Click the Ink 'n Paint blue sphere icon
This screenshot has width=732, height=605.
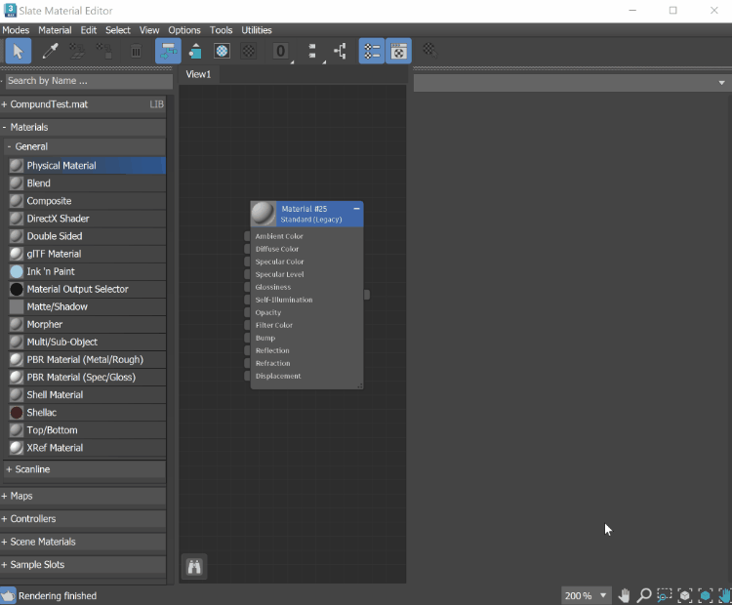[x=17, y=271]
